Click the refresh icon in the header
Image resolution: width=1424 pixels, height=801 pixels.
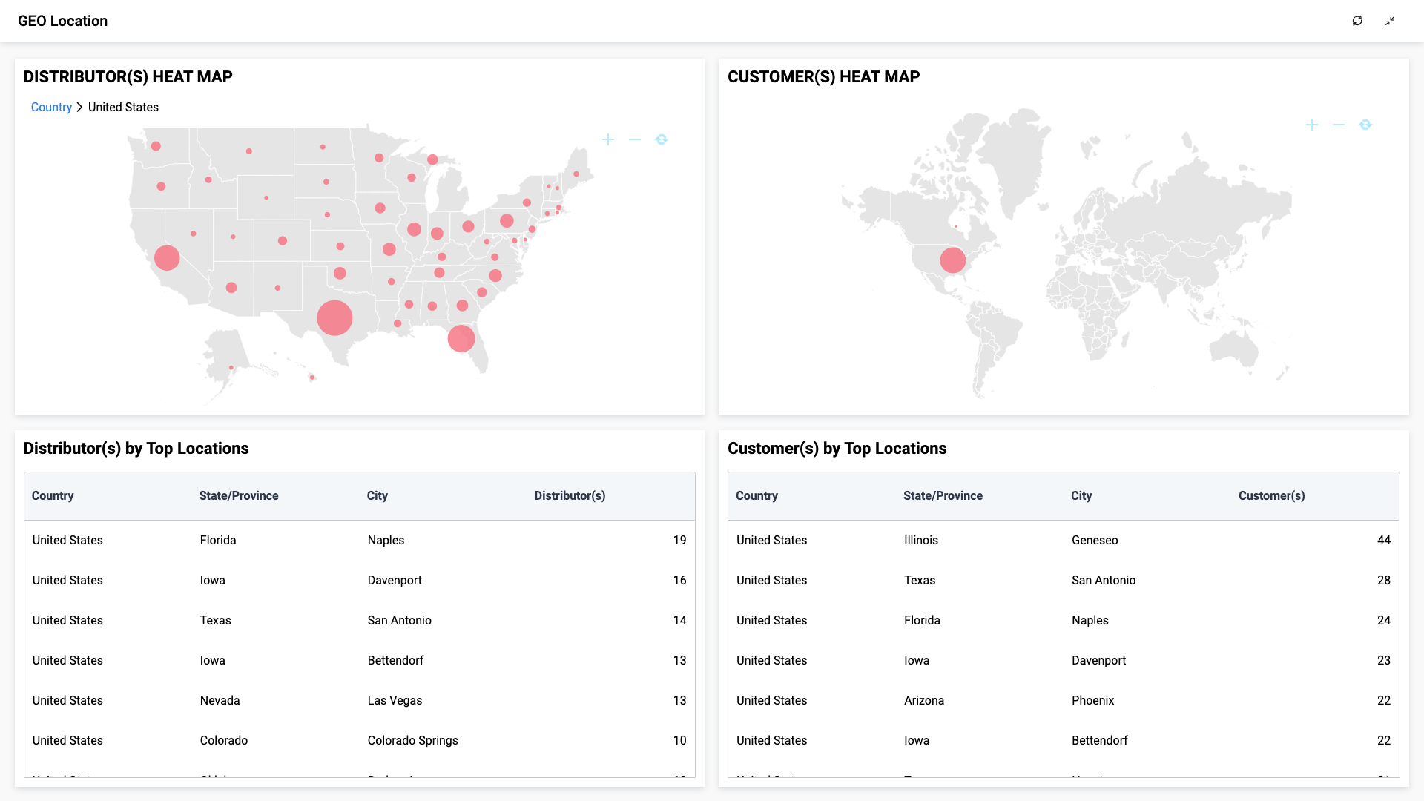point(1357,21)
